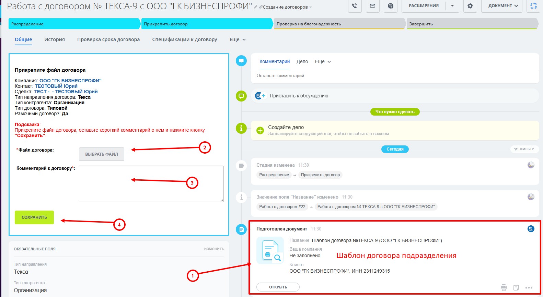Switch to the История tab
The height and width of the screenshot is (297, 543).
(x=55, y=39)
